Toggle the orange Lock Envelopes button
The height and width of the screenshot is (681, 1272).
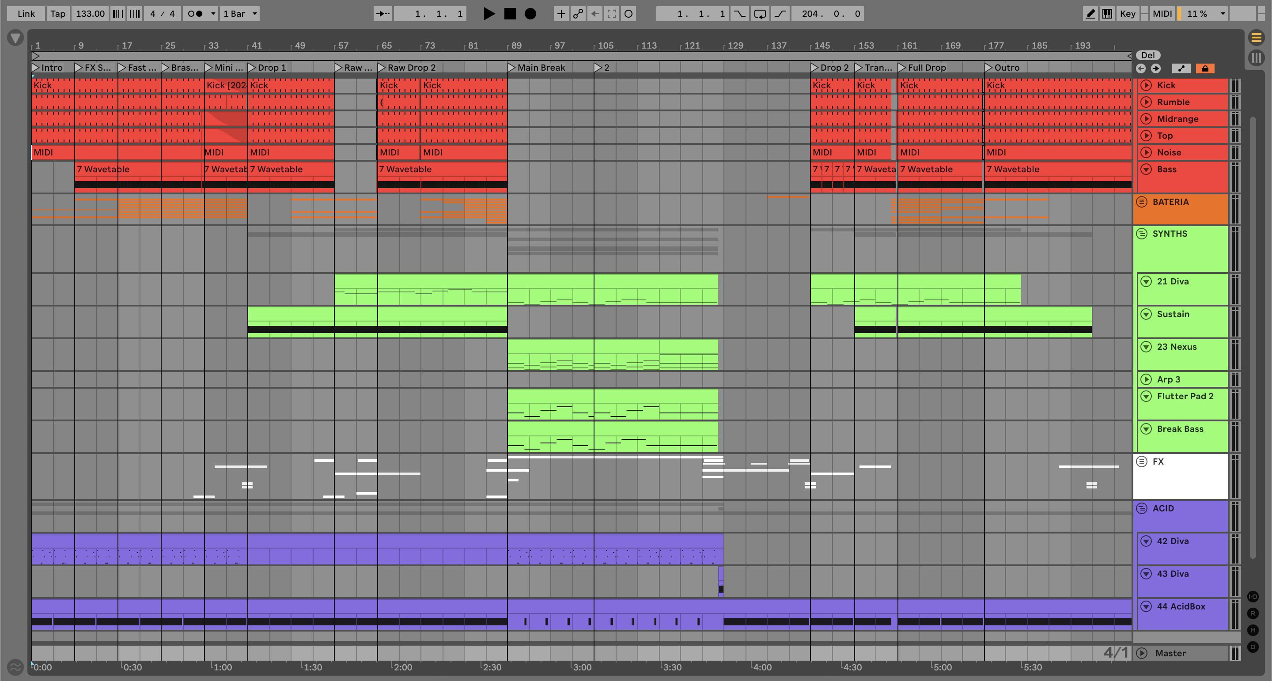point(1205,68)
